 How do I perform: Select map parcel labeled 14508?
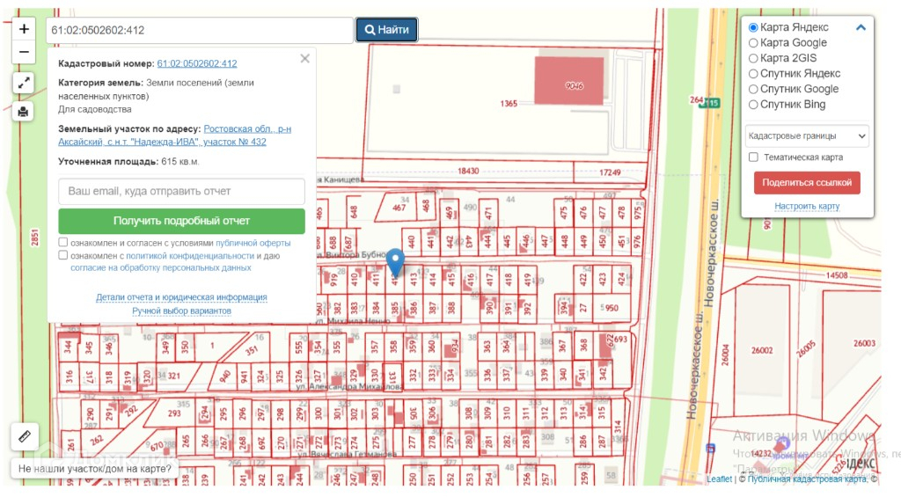[837, 275]
